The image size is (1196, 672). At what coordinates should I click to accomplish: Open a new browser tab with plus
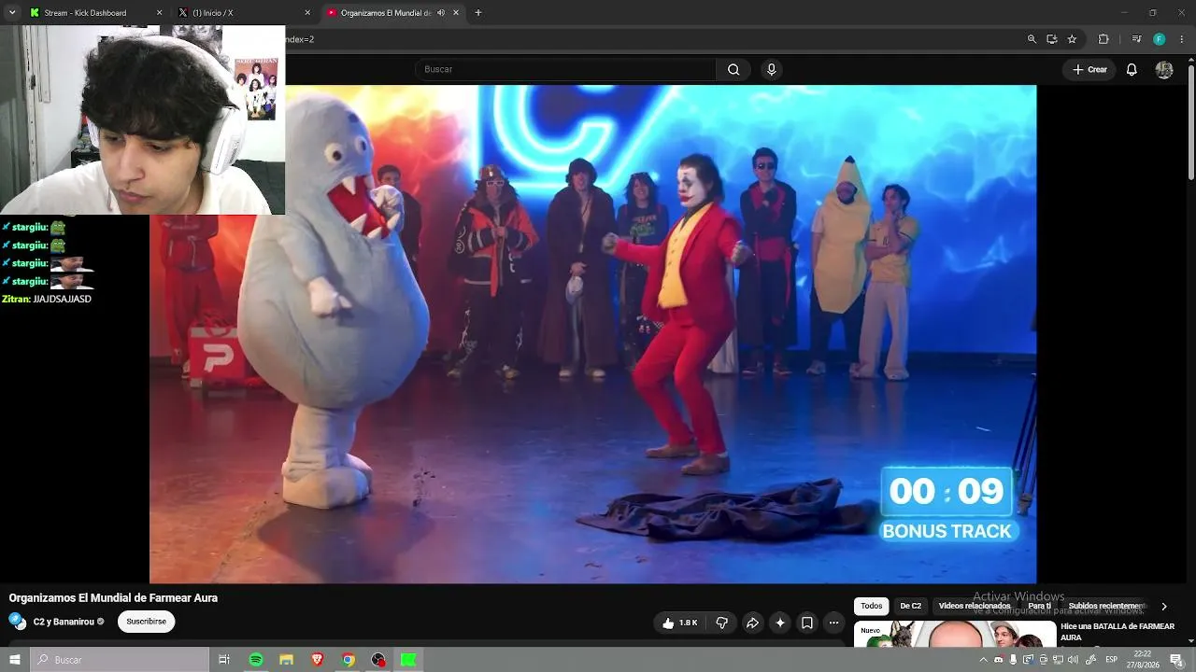[478, 13]
